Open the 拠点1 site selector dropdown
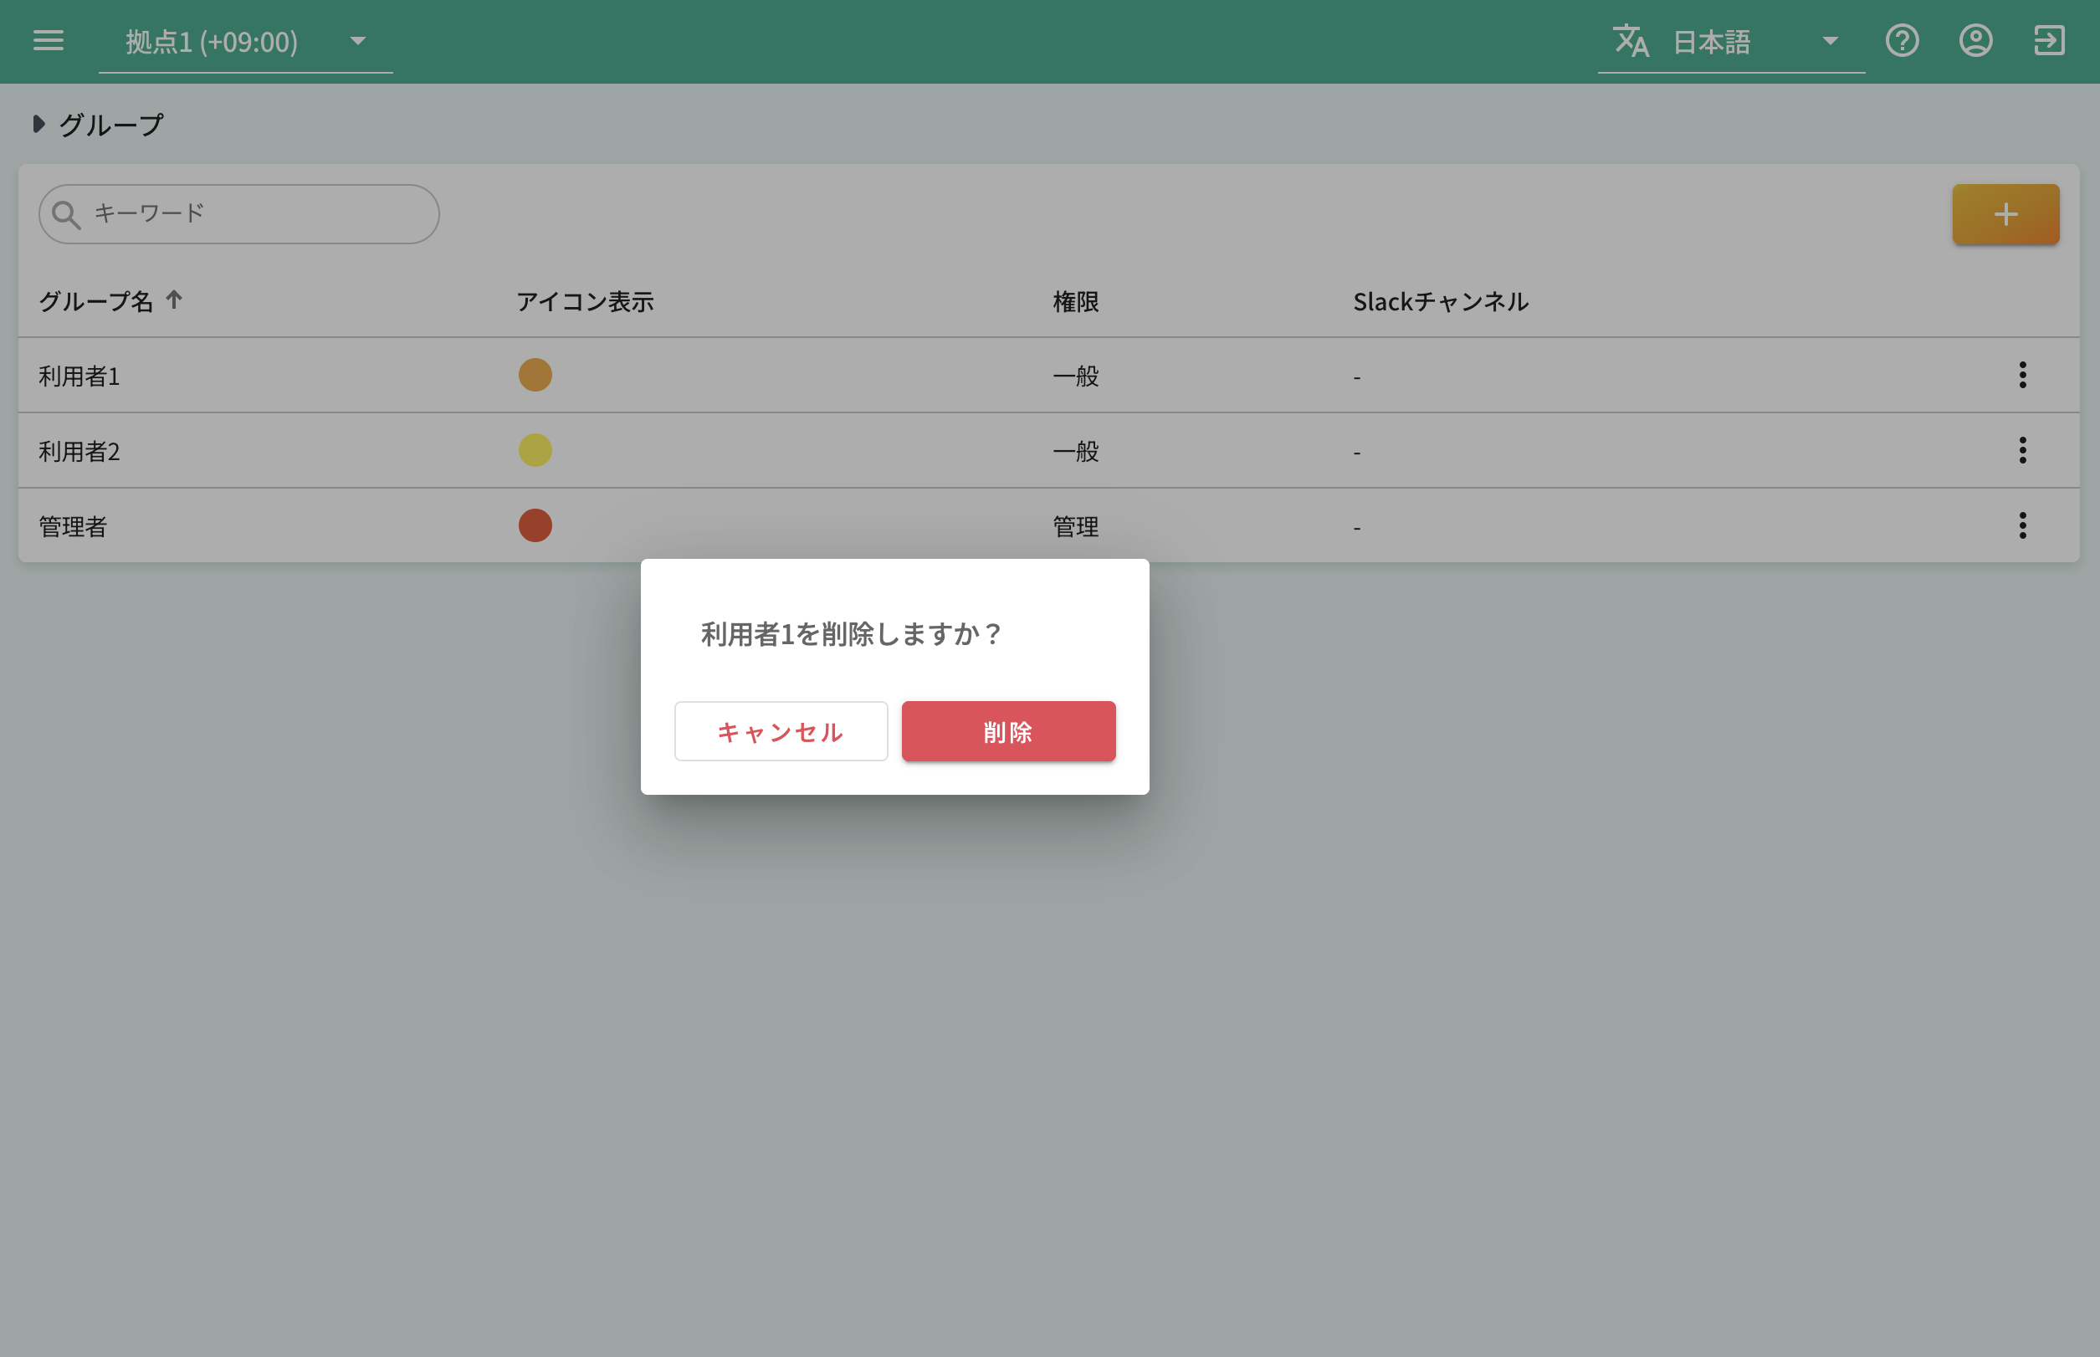The image size is (2100, 1357). click(x=356, y=40)
